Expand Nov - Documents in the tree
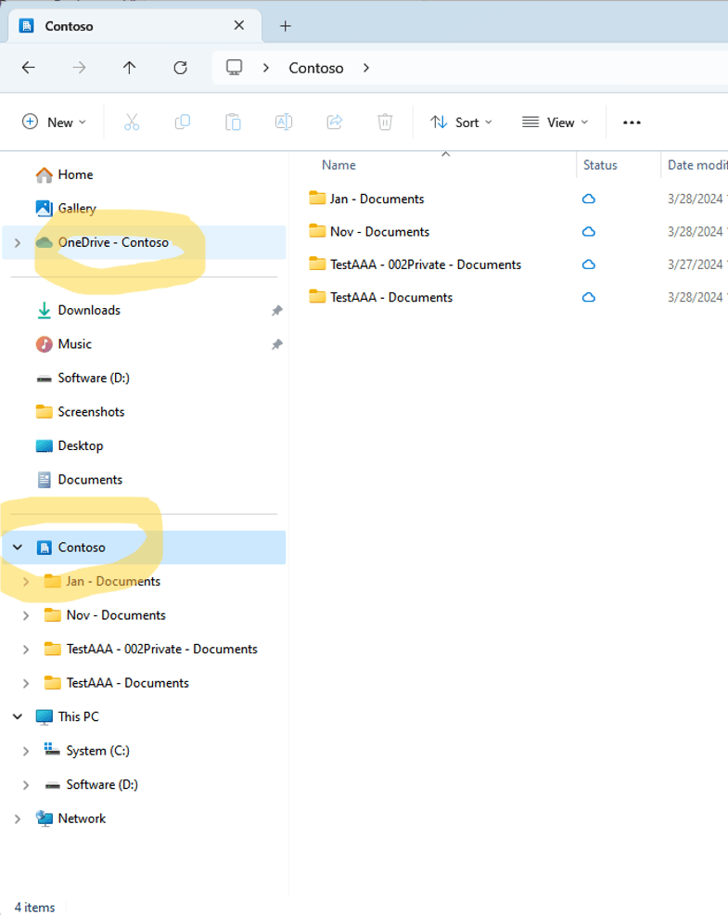 [x=26, y=615]
